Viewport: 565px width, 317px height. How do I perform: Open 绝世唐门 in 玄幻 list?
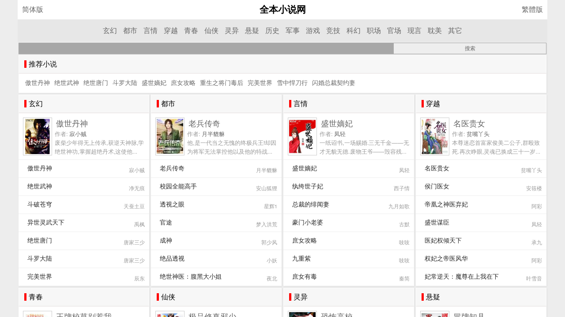[x=40, y=240]
